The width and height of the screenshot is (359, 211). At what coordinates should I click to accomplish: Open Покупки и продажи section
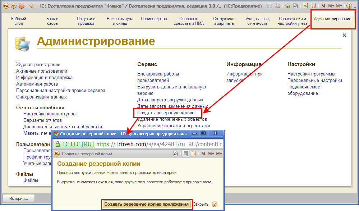coord(86,21)
